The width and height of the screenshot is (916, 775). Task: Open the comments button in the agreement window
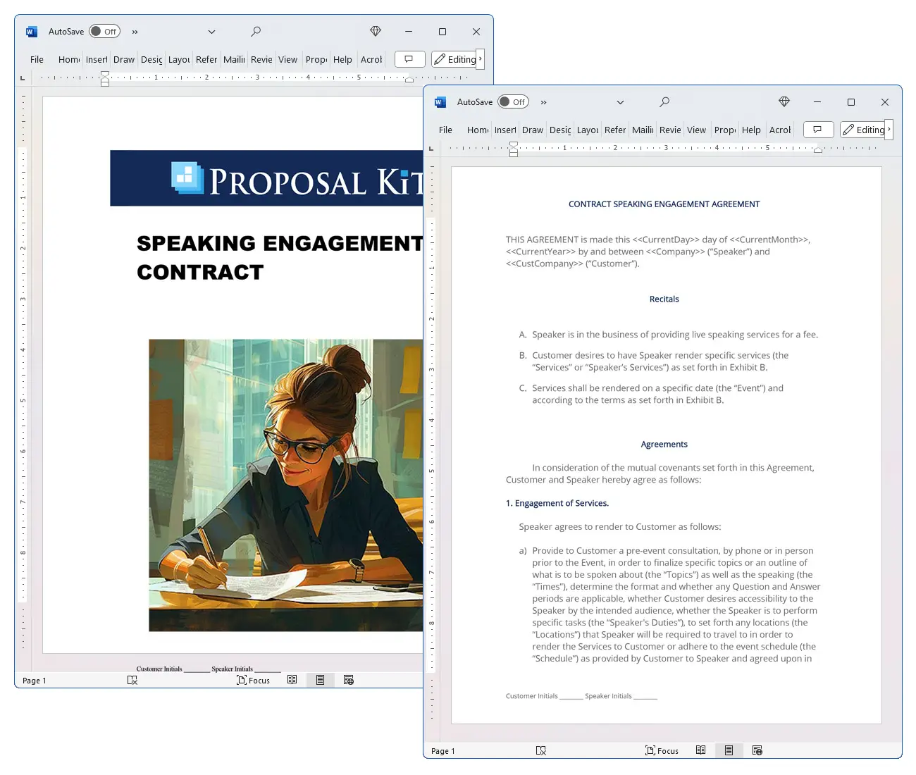tap(818, 130)
